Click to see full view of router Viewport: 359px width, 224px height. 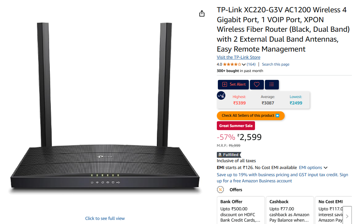pyautogui.click(x=105, y=218)
